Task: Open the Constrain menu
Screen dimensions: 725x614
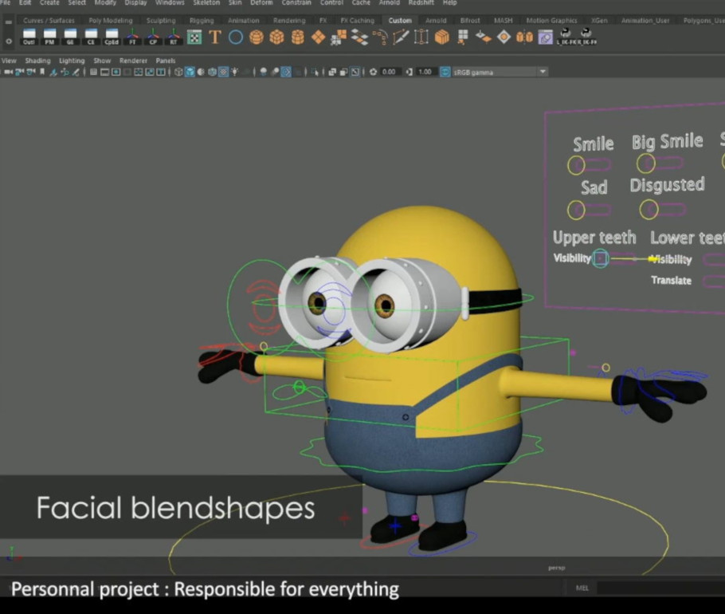Action: tap(296, 2)
